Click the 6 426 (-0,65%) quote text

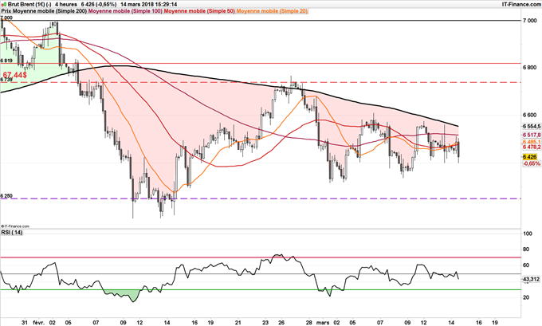pyautogui.click(x=99, y=5)
